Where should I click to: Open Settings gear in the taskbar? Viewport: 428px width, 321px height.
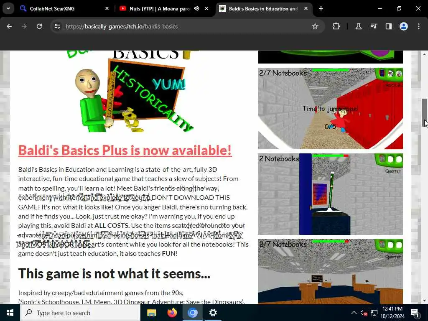(213, 313)
